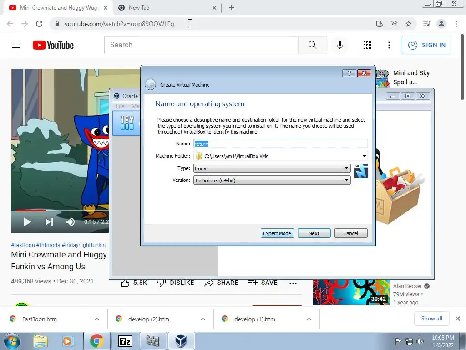Screen dimensions: 466x350
Task: Click the share page icon in address bar
Action: click(394, 24)
